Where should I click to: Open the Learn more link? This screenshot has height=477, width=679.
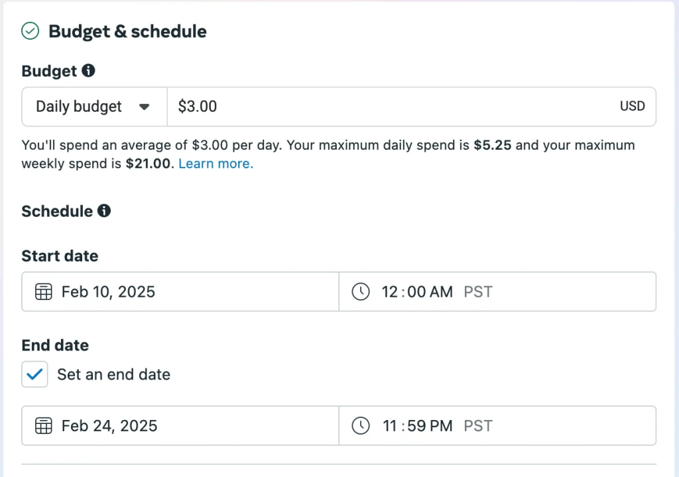[x=216, y=164]
